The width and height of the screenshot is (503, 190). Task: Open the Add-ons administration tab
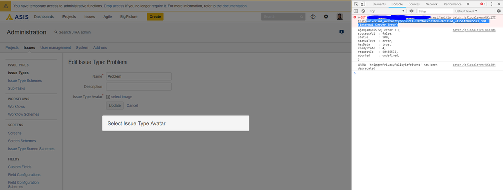coord(100,48)
